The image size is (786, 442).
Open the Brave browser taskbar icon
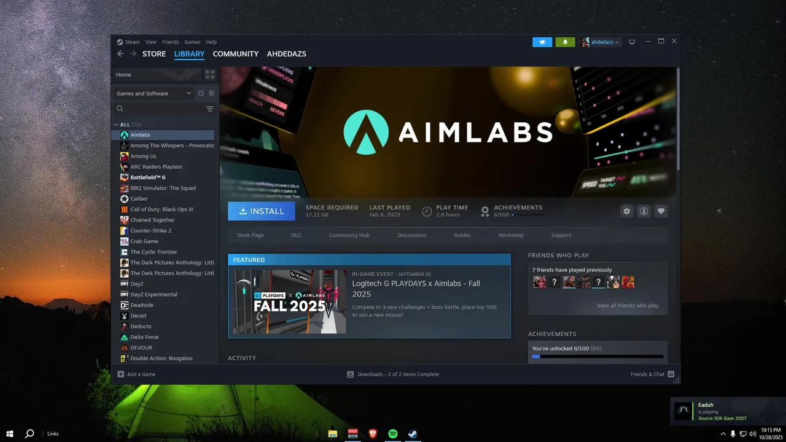click(x=373, y=433)
